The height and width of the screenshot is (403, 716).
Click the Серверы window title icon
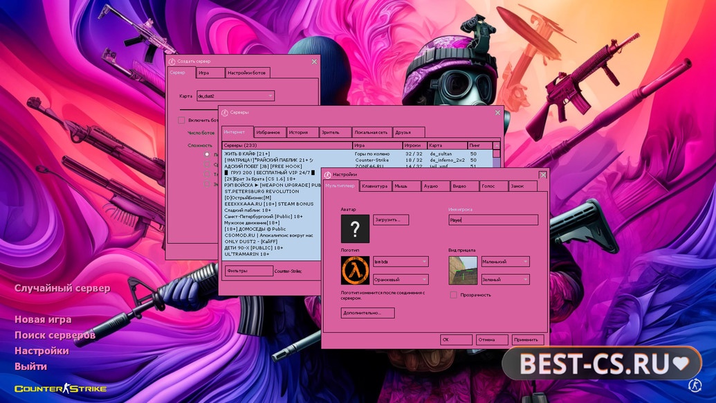point(225,112)
